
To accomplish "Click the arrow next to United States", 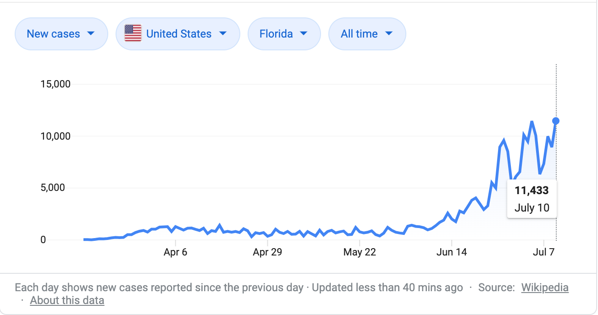I will click(x=223, y=33).
